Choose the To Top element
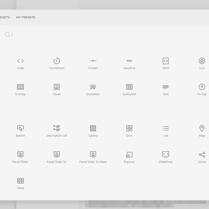Screen dimensions: 209x209 coord(202,90)
